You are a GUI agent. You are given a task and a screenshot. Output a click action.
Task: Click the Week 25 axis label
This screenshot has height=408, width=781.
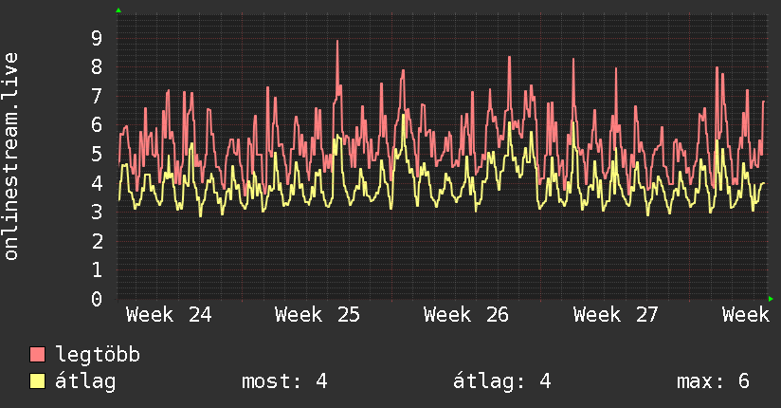click(x=318, y=315)
